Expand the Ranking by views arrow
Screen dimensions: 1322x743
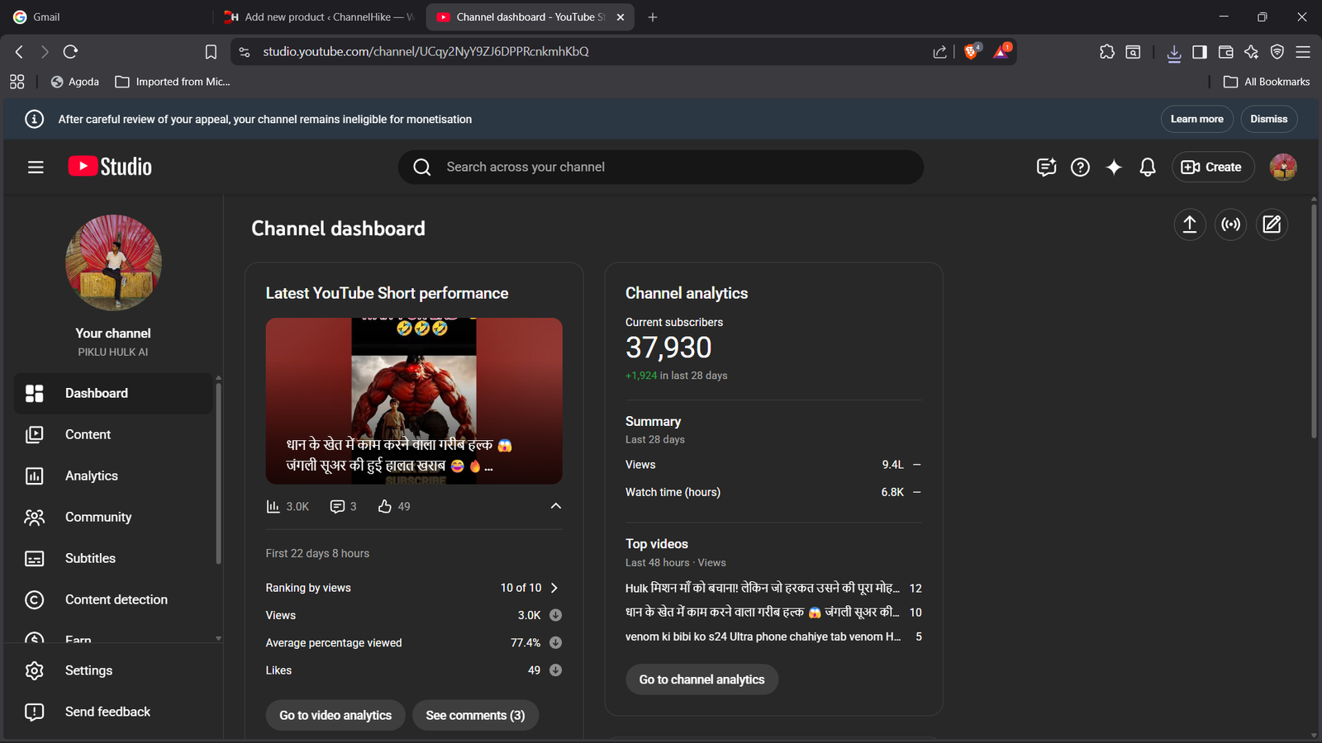[x=554, y=588]
